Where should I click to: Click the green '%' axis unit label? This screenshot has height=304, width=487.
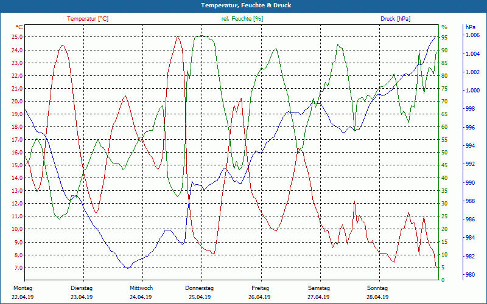[x=444, y=27]
